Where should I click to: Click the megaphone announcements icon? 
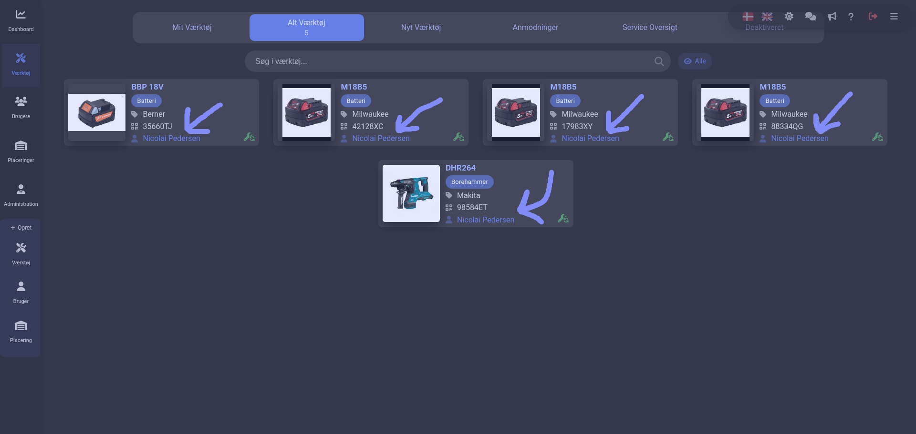coord(832,17)
